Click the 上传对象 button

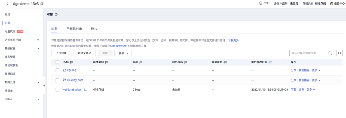click(61, 53)
